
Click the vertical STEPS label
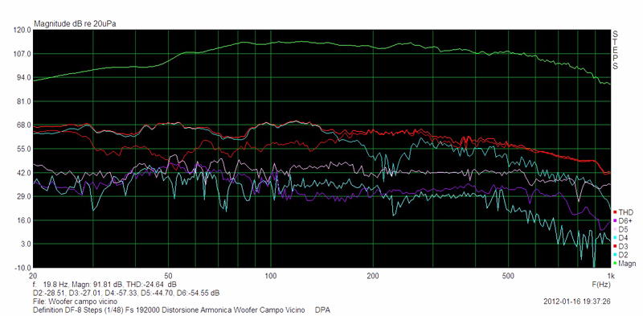[x=615, y=50]
